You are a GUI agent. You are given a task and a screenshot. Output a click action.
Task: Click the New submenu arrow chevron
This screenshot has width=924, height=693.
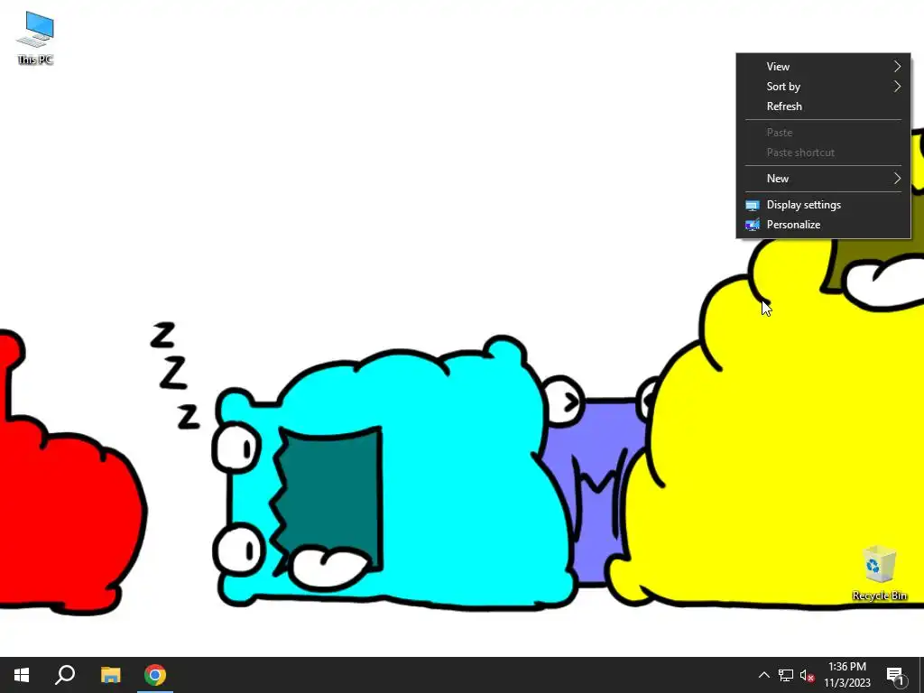(898, 178)
